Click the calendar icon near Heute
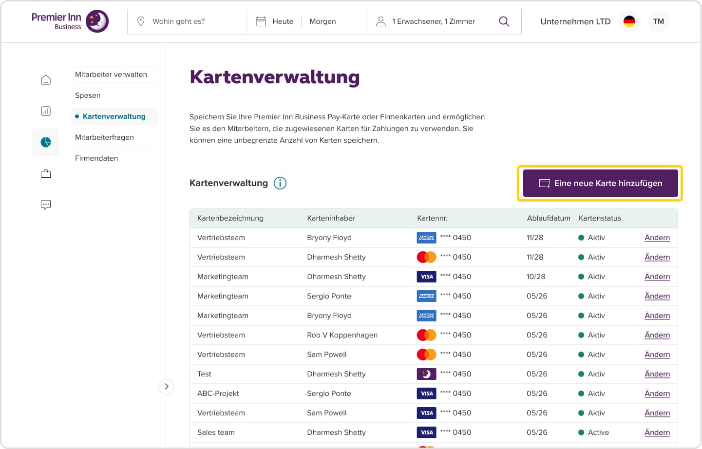This screenshot has height=449, width=702. click(263, 21)
